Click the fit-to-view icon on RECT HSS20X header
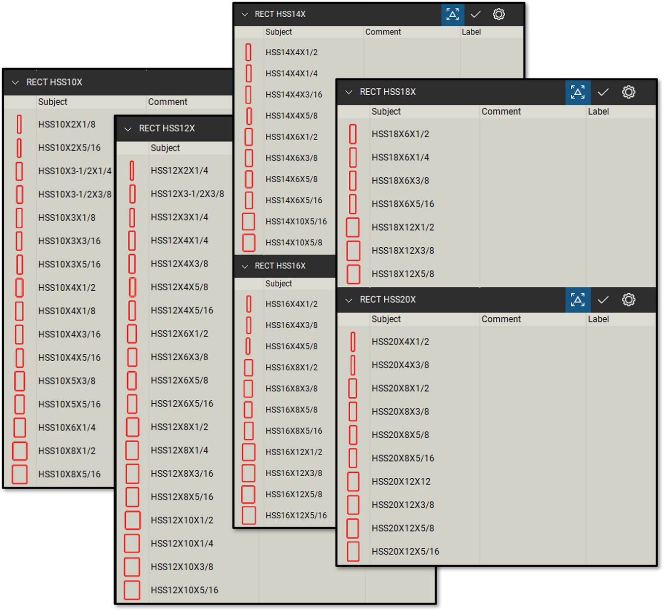Image resolution: width=664 pixels, height=611 pixels. click(x=578, y=300)
